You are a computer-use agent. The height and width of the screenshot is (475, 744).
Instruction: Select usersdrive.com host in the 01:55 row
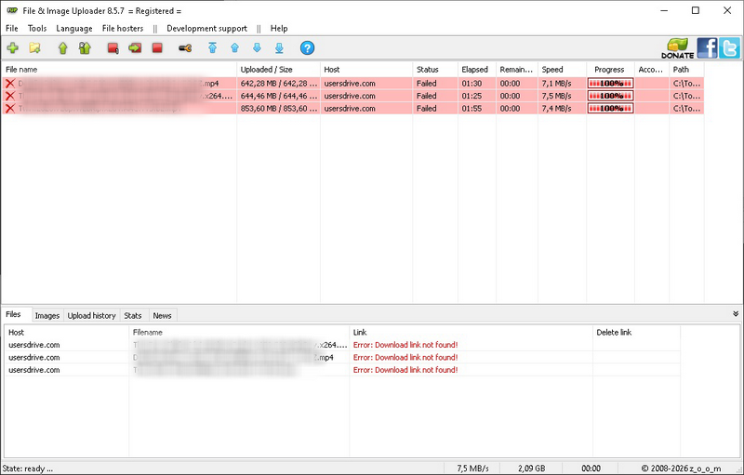click(x=350, y=109)
